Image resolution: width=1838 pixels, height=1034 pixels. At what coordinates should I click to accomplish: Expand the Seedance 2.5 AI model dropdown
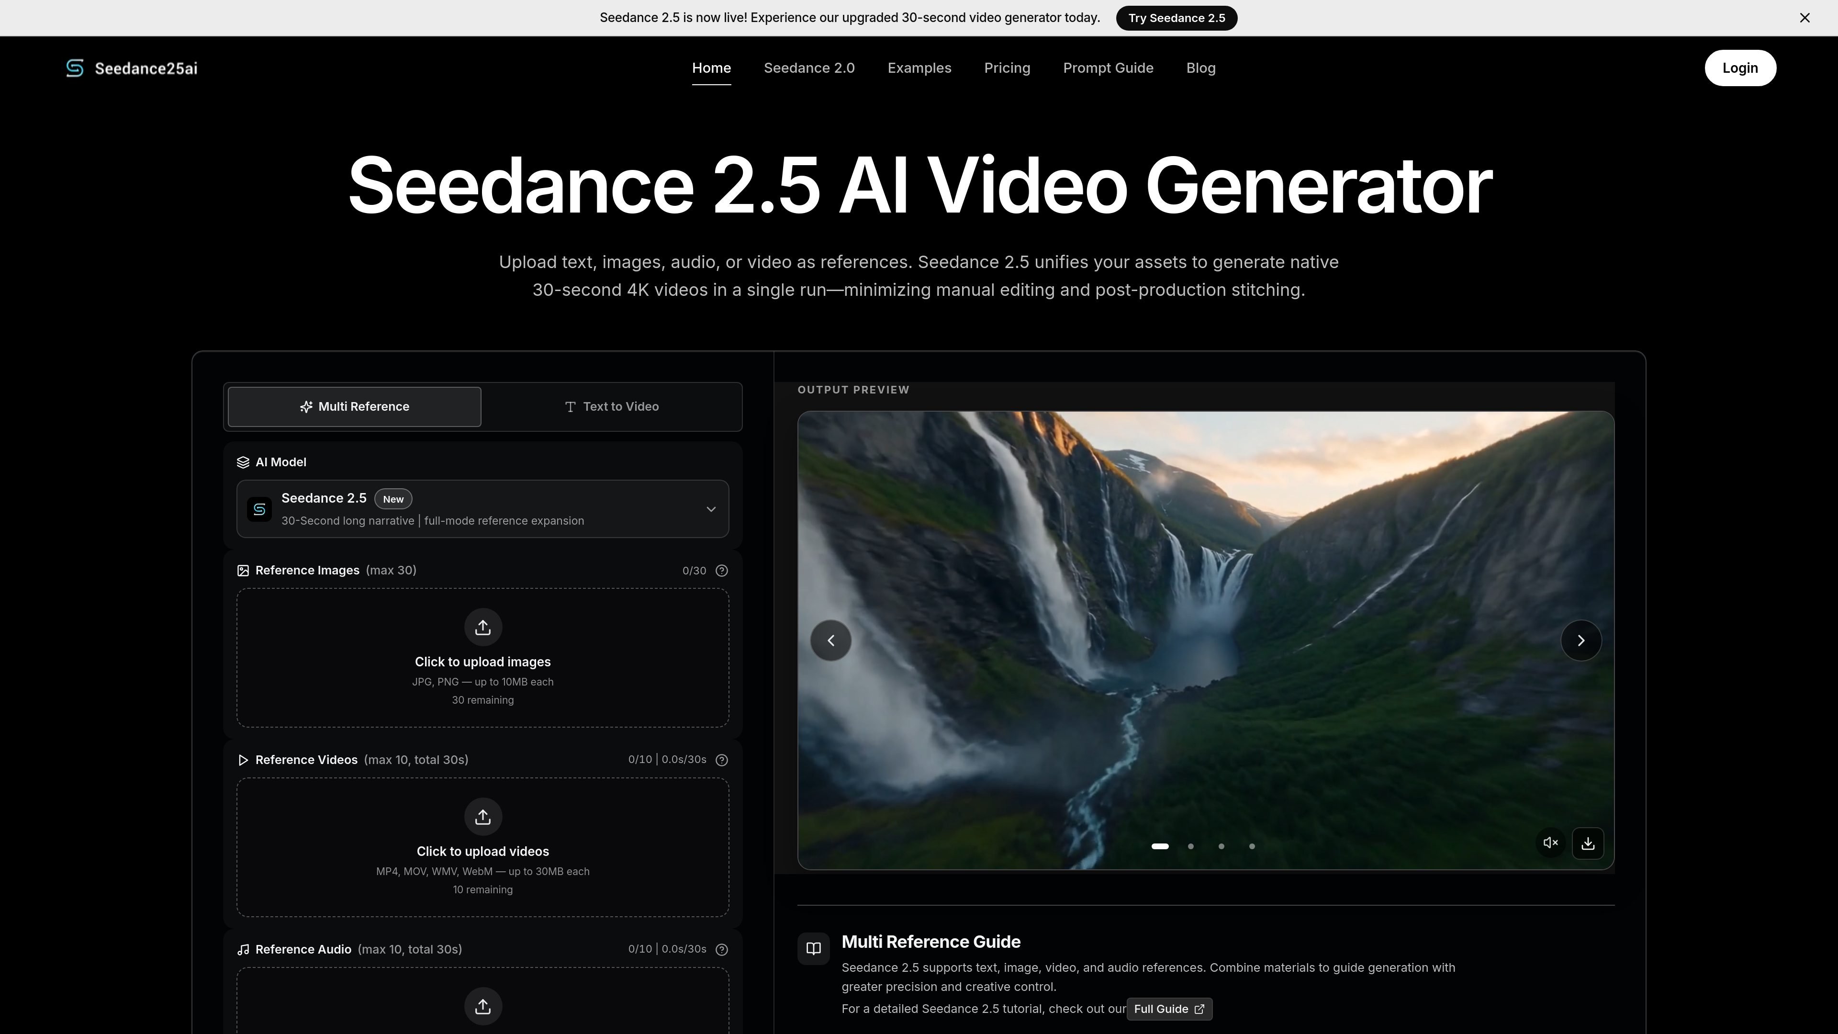[482, 509]
